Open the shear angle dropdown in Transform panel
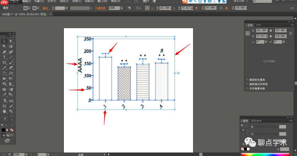The width and height of the screenshot is (297, 156). 284,42
